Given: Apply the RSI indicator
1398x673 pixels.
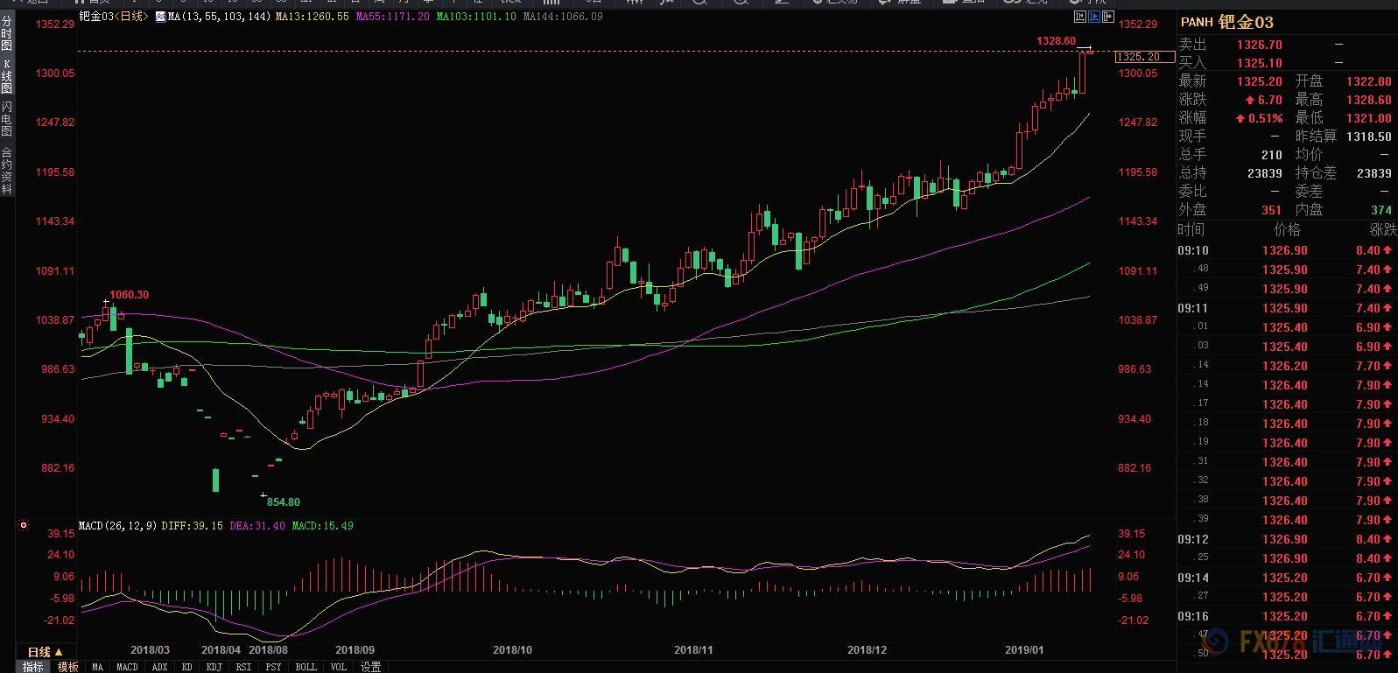Looking at the screenshot, I should [x=243, y=667].
